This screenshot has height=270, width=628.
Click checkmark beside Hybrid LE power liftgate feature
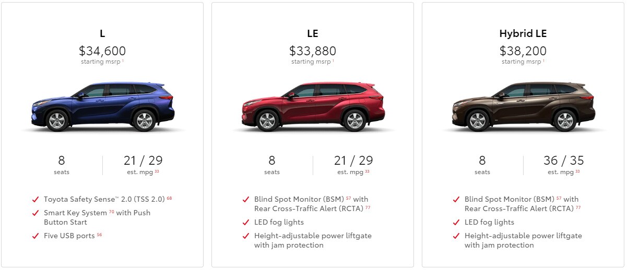click(x=456, y=236)
